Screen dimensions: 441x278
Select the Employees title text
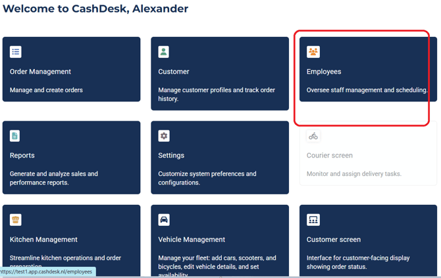pos(324,72)
